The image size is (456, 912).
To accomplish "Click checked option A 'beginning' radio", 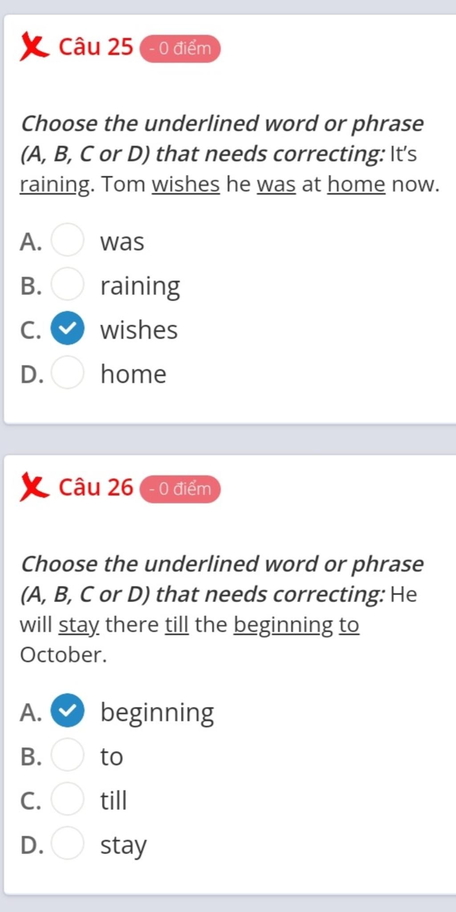I will point(67,711).
